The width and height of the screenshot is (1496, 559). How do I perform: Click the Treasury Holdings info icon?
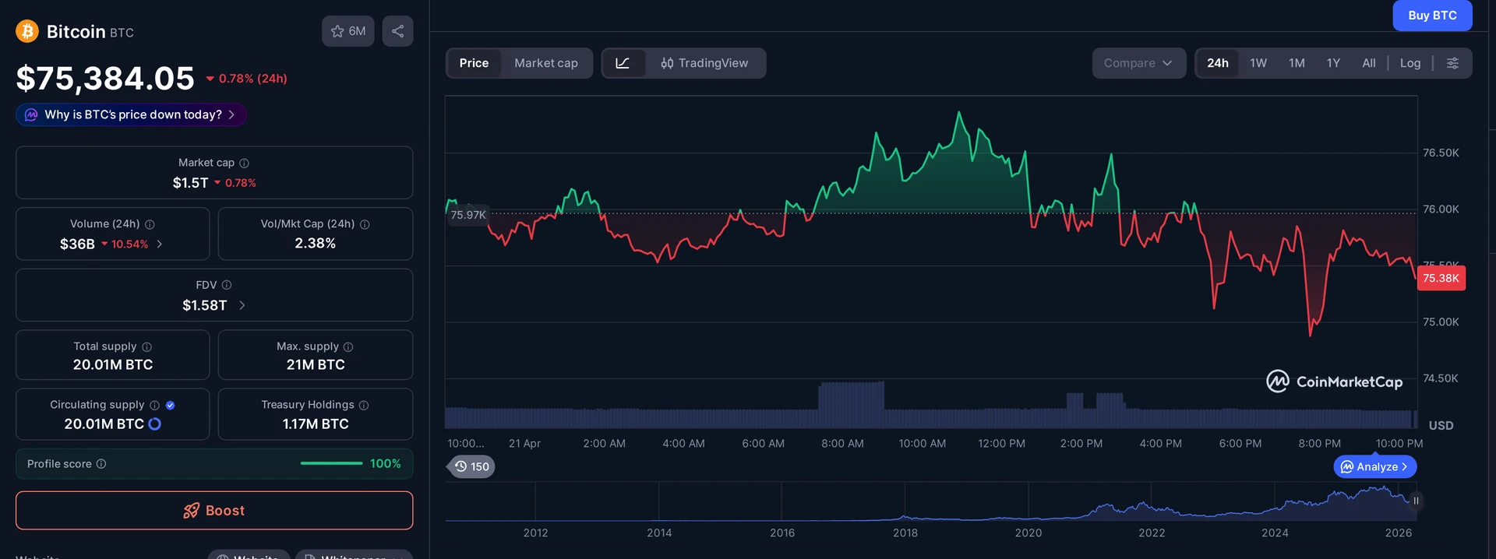coord(364,405)
